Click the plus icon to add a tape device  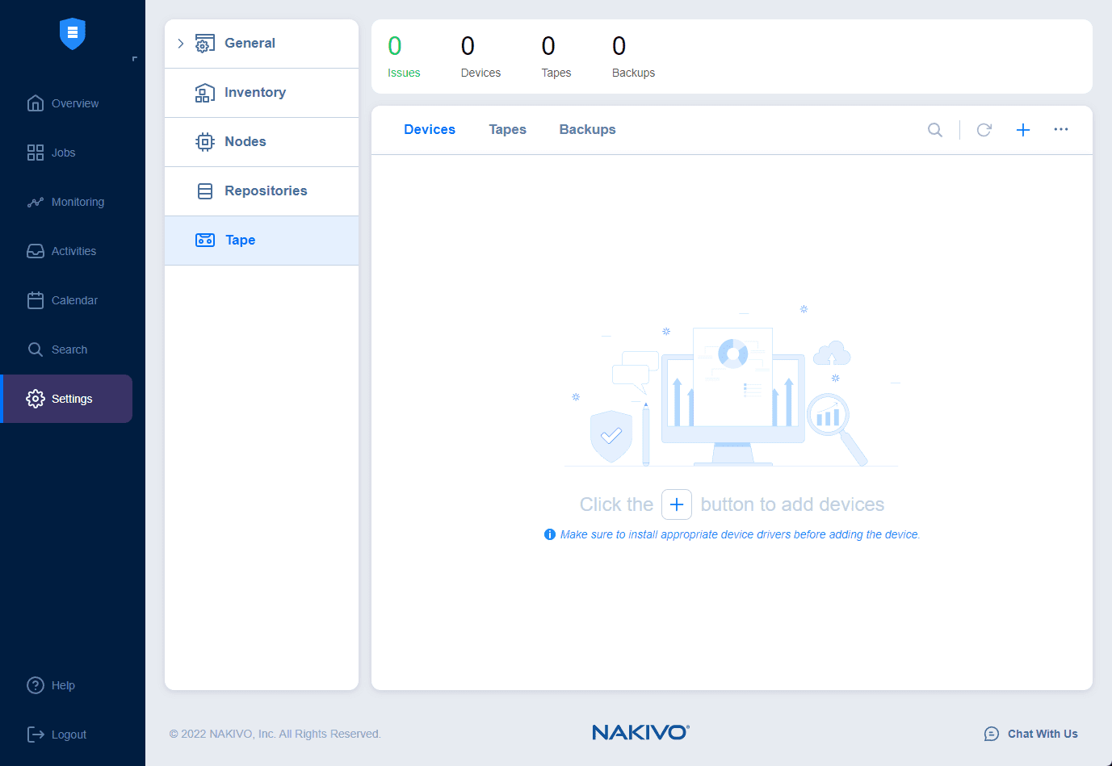click(1022, 129)
